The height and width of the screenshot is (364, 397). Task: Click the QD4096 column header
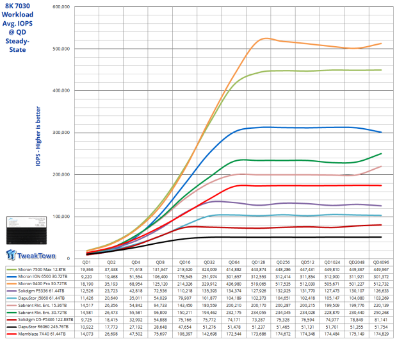coord(381,262)
